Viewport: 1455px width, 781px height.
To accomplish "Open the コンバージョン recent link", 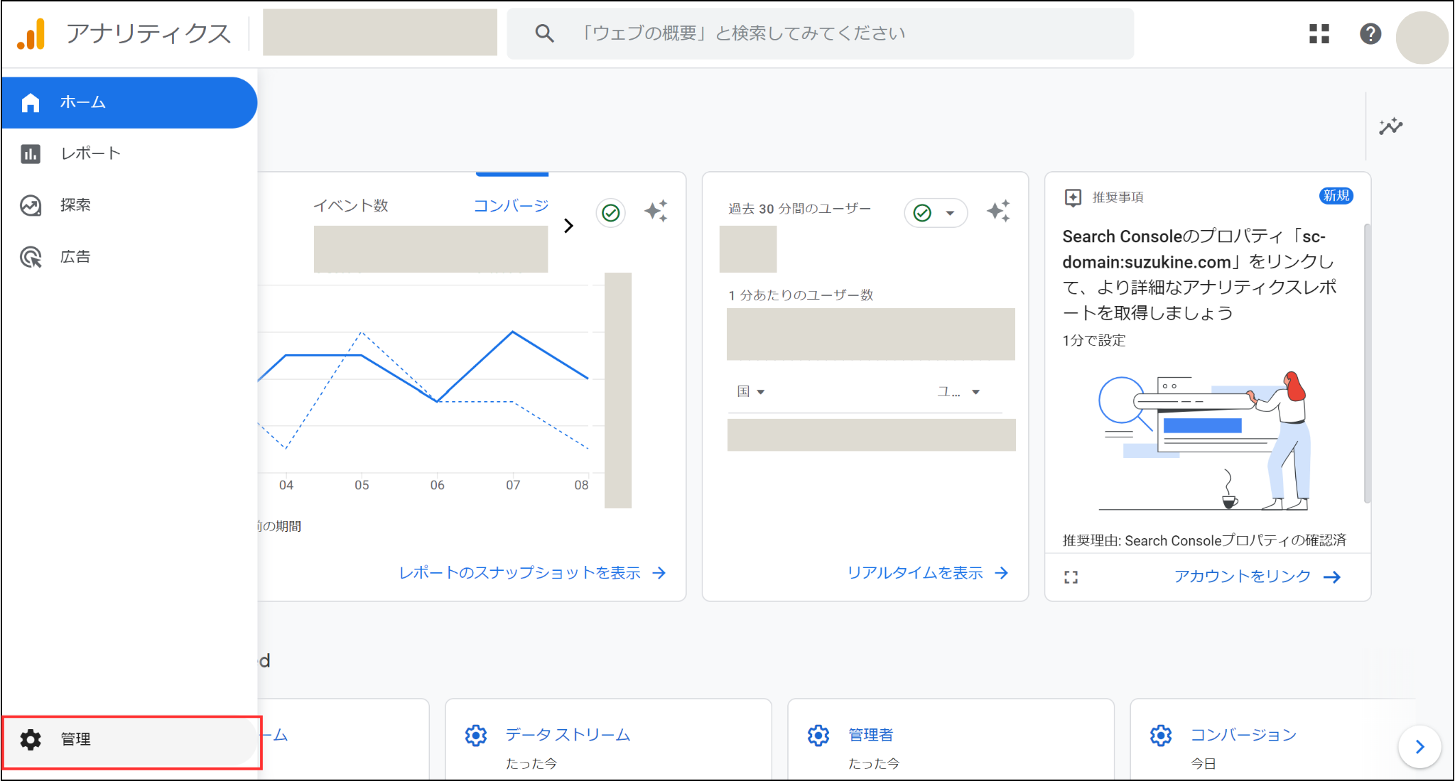I will point(1243,735).
